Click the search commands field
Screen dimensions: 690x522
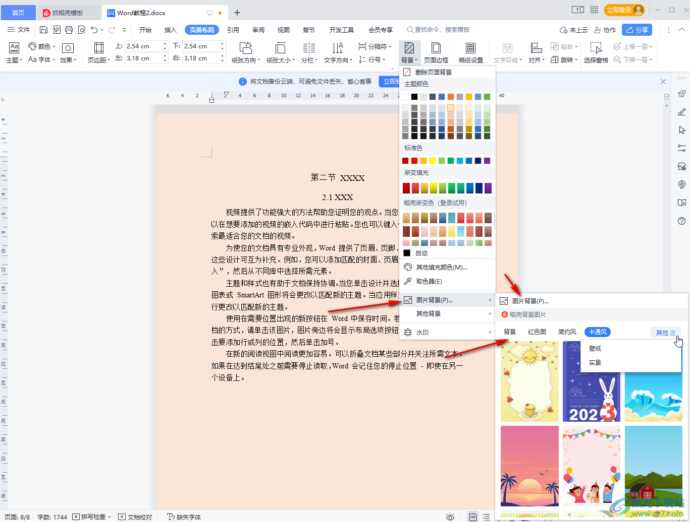click(x=438, y=30)
